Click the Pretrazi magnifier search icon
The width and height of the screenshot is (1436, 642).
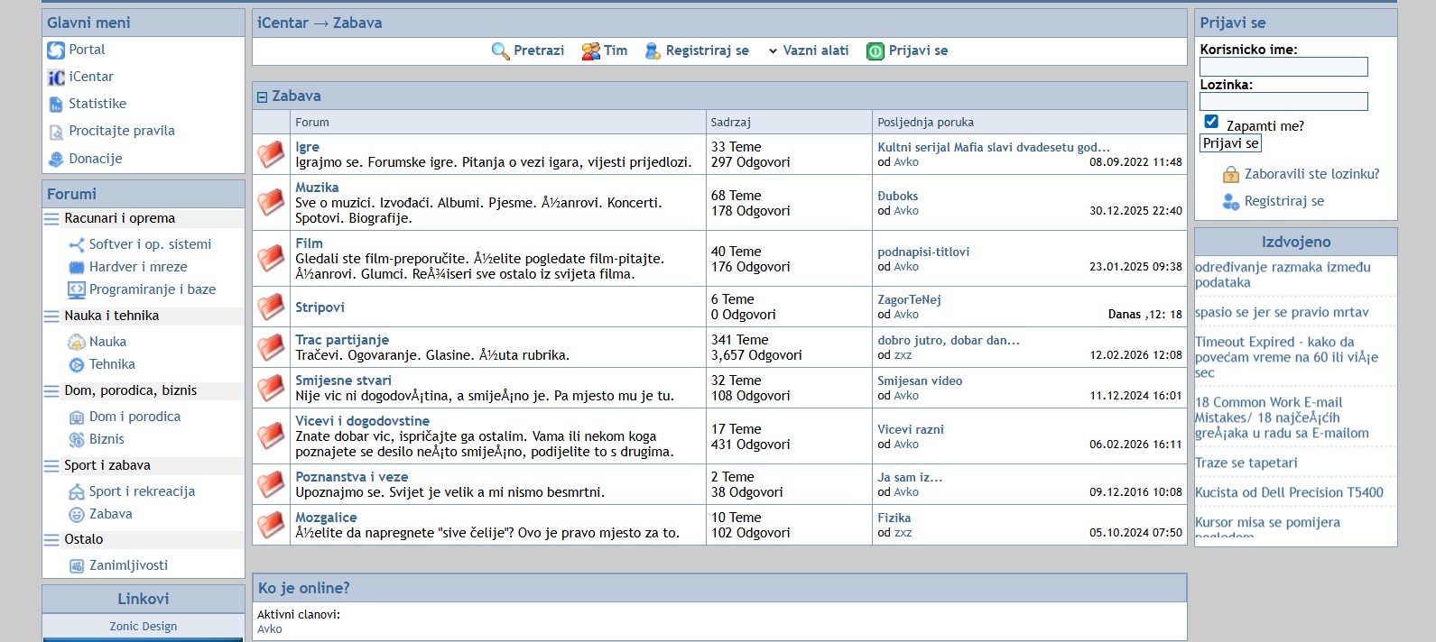click(500, 51)
